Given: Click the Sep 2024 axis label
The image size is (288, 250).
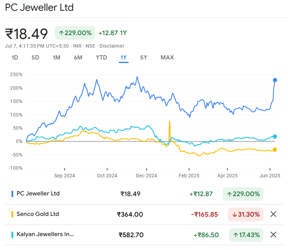Looking at the screenshot, I should (x=65, y=176).
